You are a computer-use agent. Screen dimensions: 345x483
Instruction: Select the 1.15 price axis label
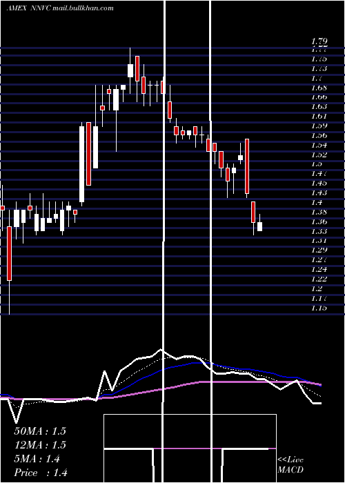[319, 308]
